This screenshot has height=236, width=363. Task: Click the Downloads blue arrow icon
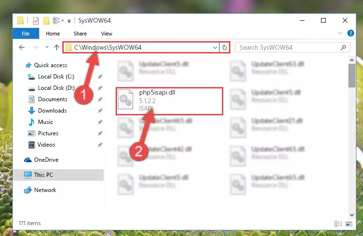(32, 111)
